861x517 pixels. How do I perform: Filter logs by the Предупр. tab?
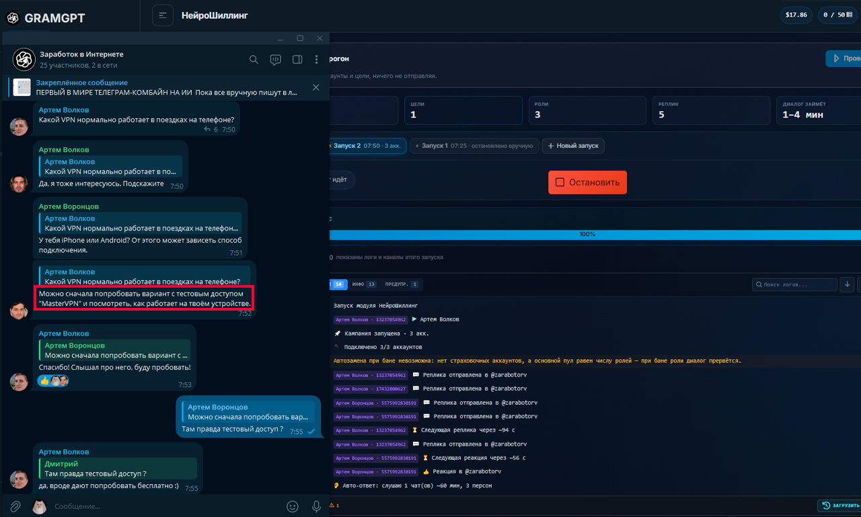pos(402,284)
